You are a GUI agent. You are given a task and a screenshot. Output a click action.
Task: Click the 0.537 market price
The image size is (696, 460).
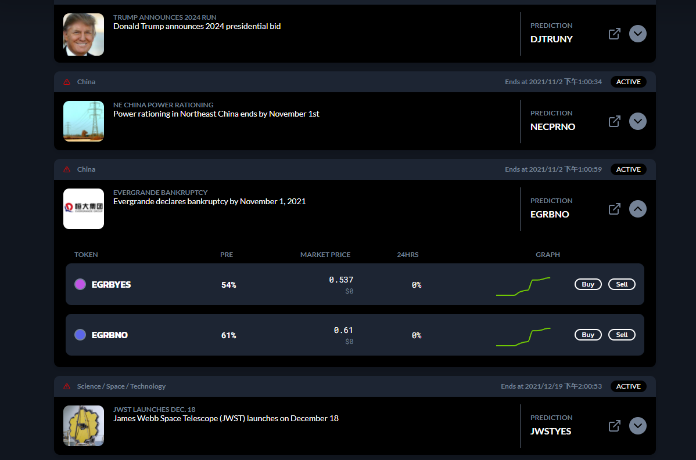[342, 280]
